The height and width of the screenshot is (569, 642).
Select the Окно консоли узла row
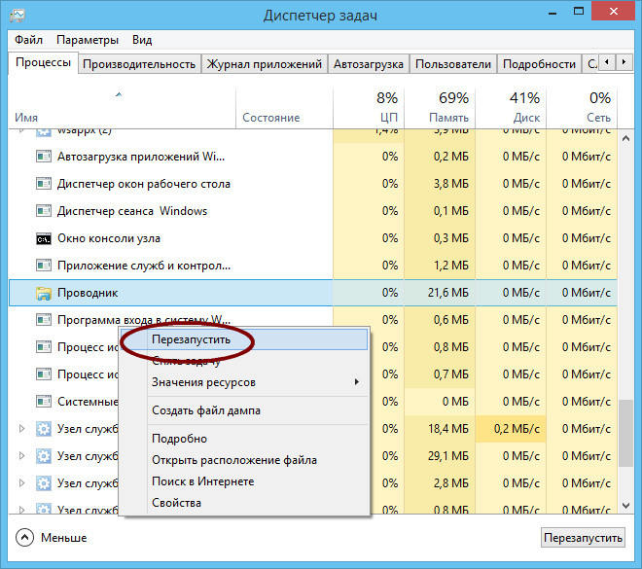(313, 238)
